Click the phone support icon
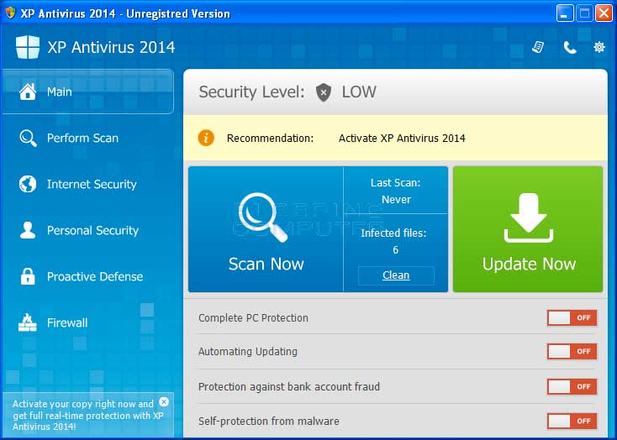 point(569,48)
